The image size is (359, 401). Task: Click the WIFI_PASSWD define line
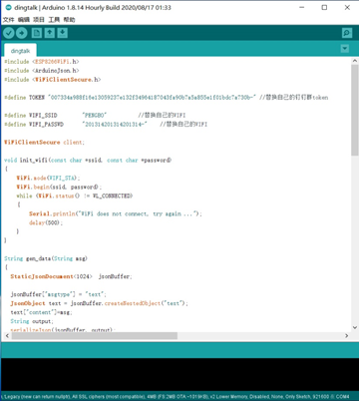[x=106, y=125]
